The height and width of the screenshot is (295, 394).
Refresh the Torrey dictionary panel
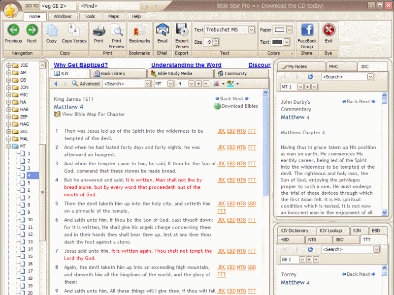click(x=310, y=249)
